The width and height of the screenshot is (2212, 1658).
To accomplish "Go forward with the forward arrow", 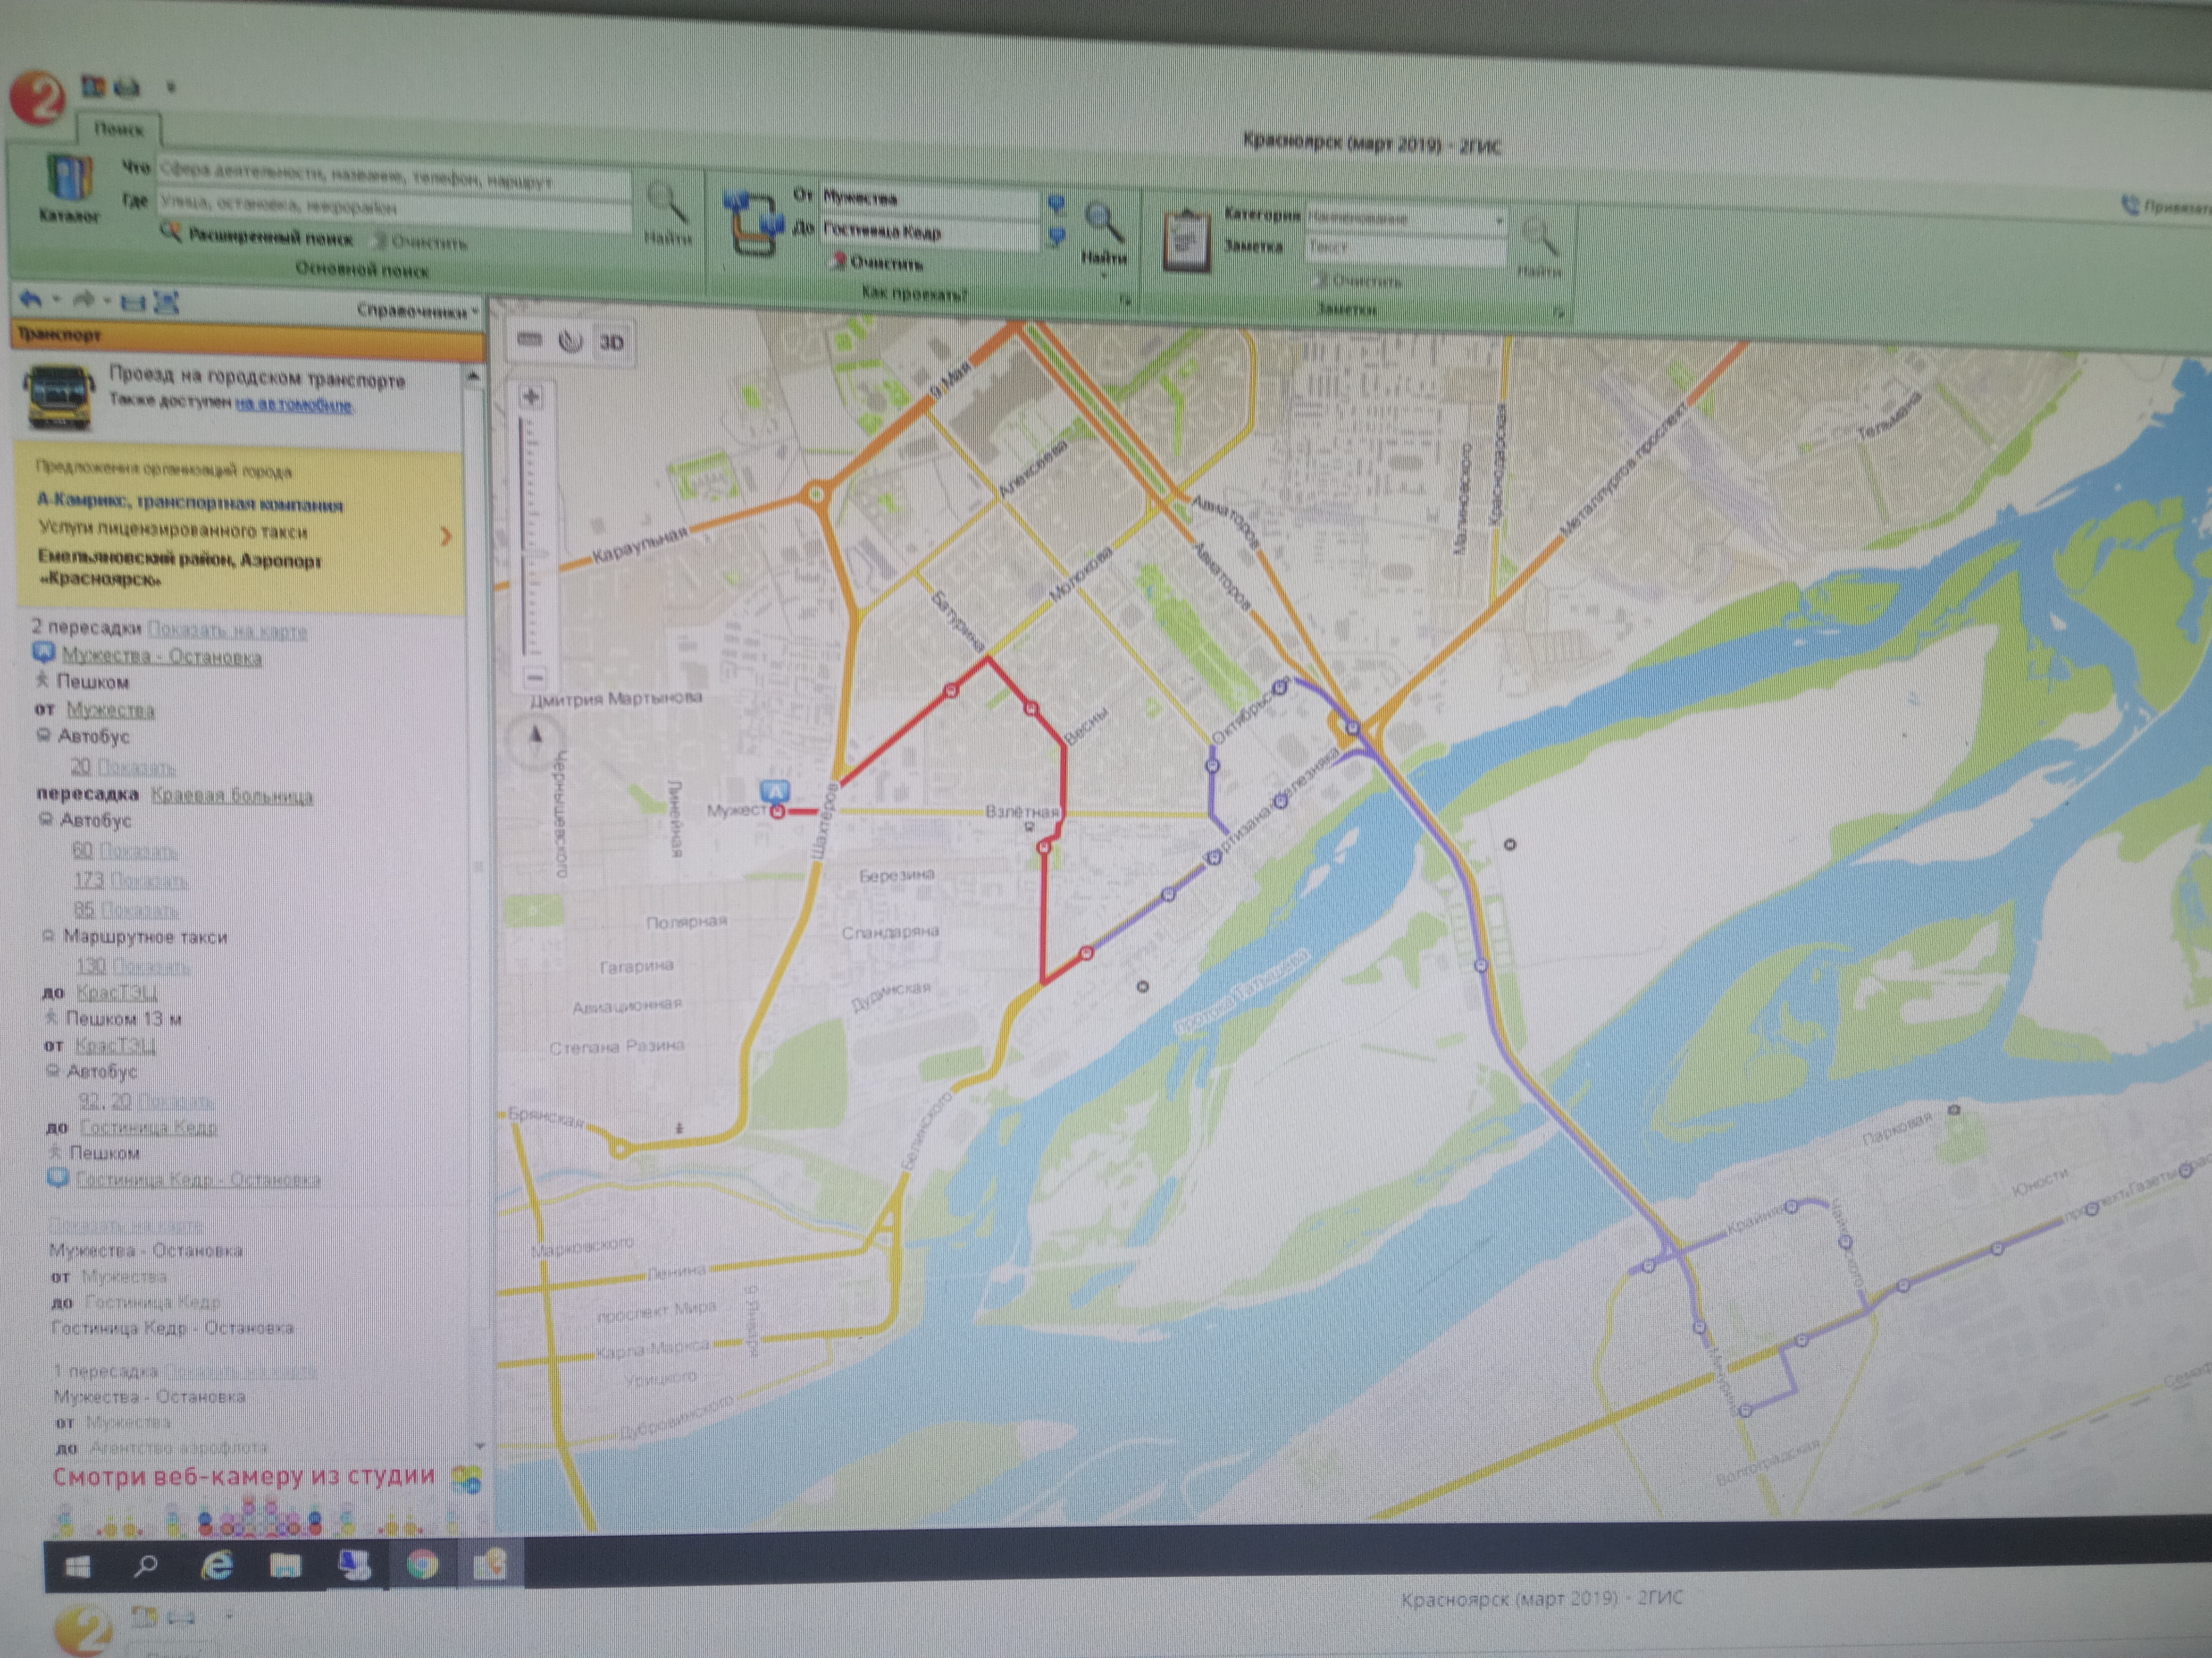I will point(84,299).
